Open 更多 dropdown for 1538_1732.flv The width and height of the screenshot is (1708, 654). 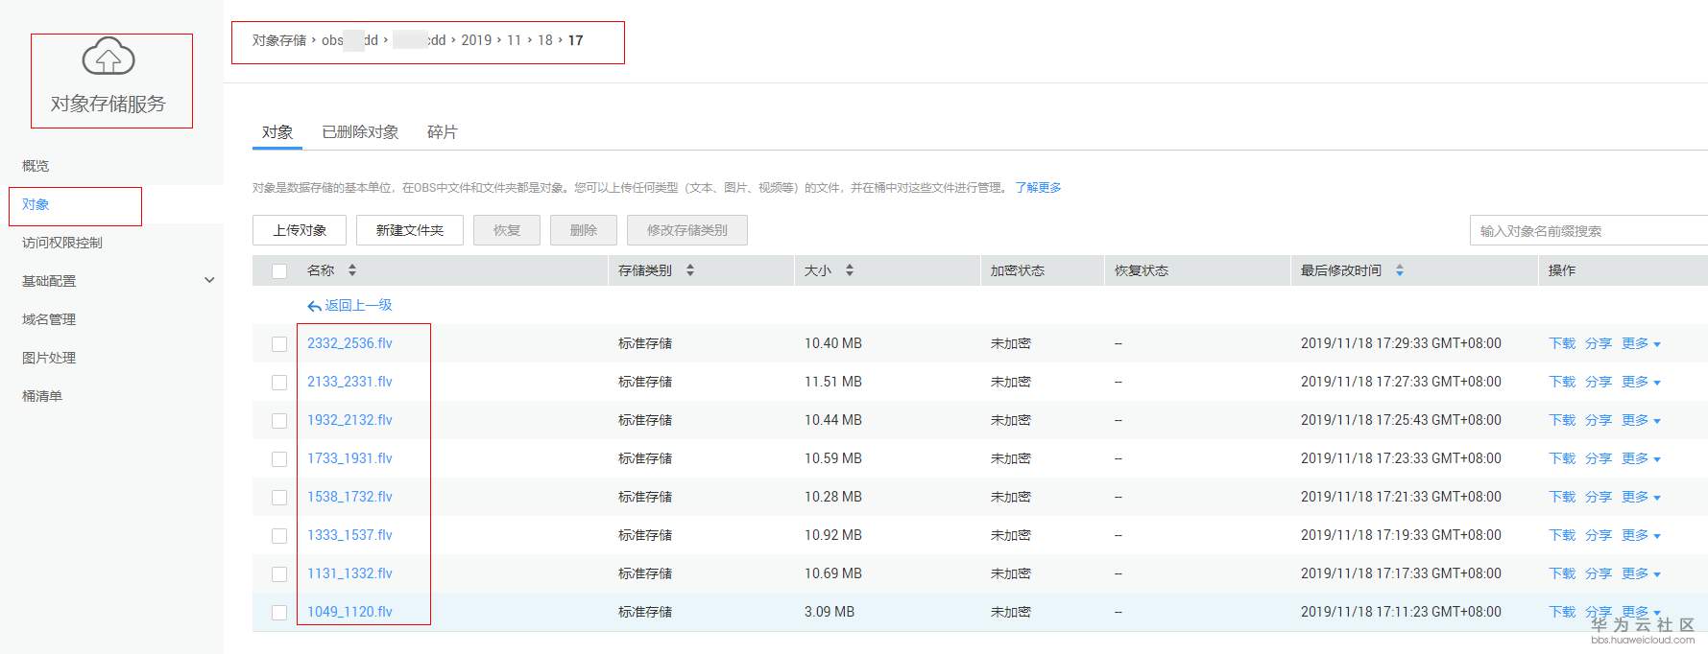[x=1641, y=497]
